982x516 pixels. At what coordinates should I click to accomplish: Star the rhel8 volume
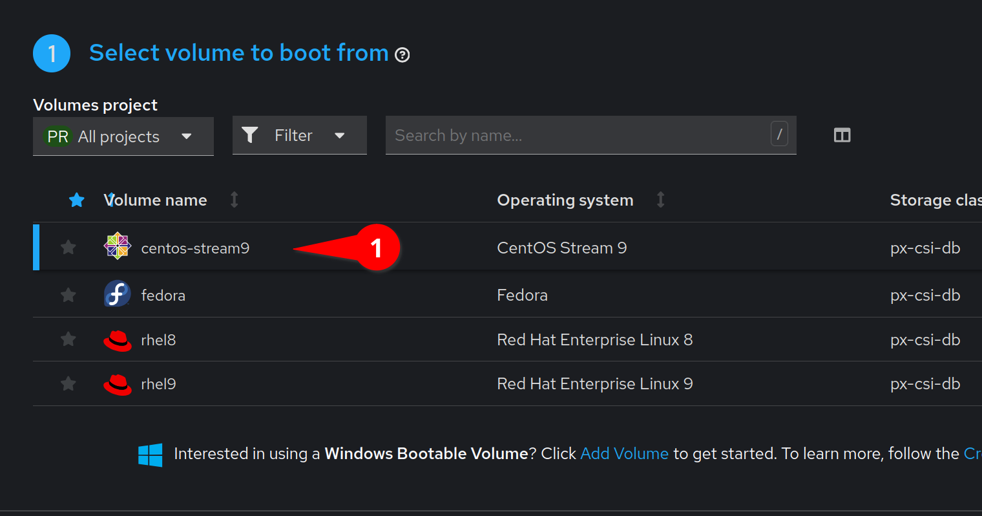pos(68,338)
